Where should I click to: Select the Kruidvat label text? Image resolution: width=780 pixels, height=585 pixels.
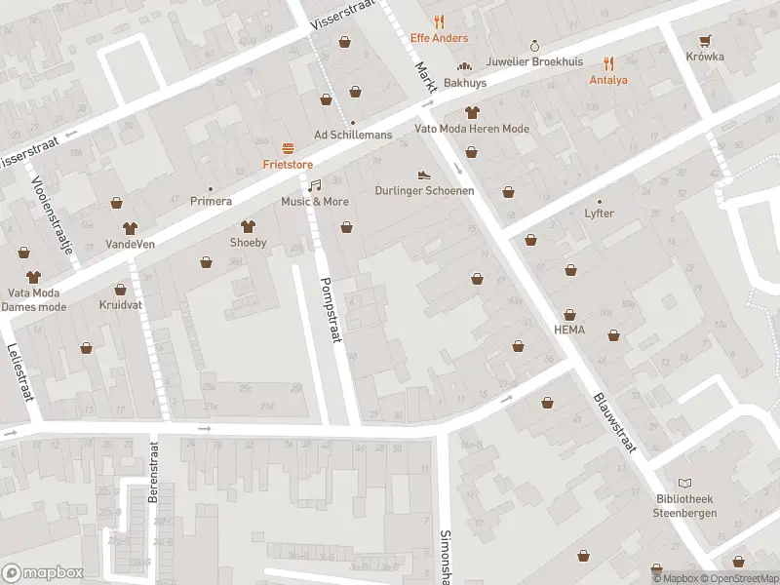pos(120,305)
